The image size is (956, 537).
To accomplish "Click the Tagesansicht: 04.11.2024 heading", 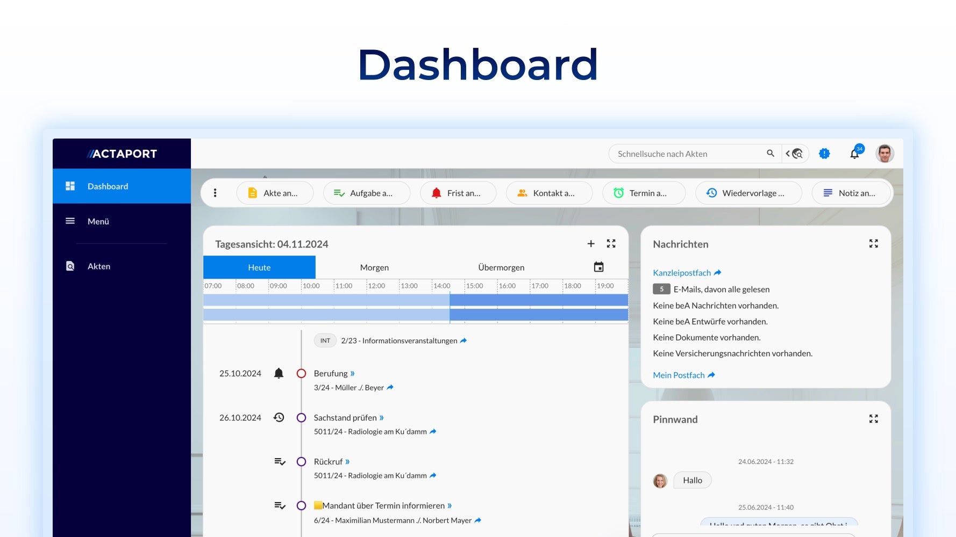I will (x=272, y=244).
